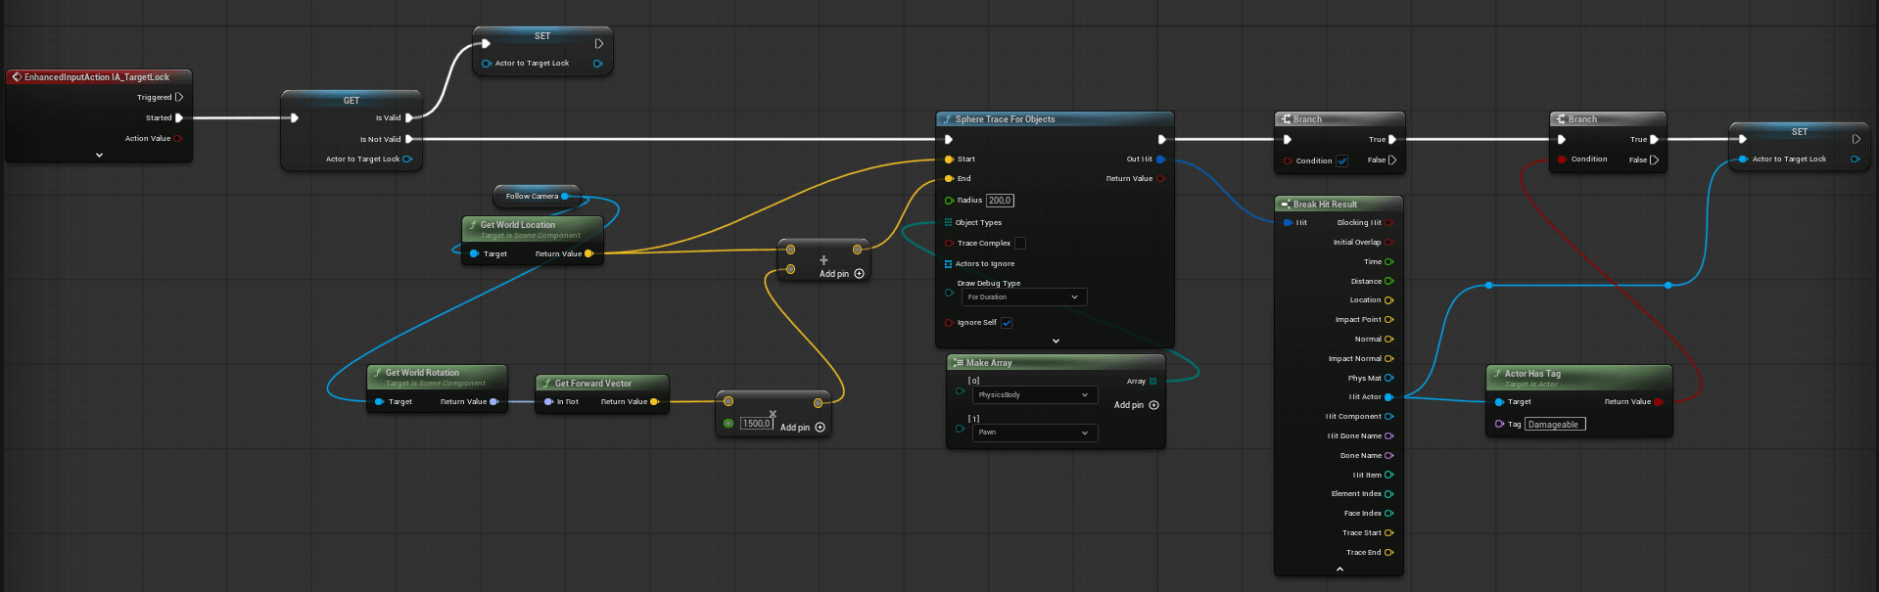The height and width of the screenshot is (592, 1879).
Task: Click the Hit Actor output pin
Action: [x=1388, y=396]
